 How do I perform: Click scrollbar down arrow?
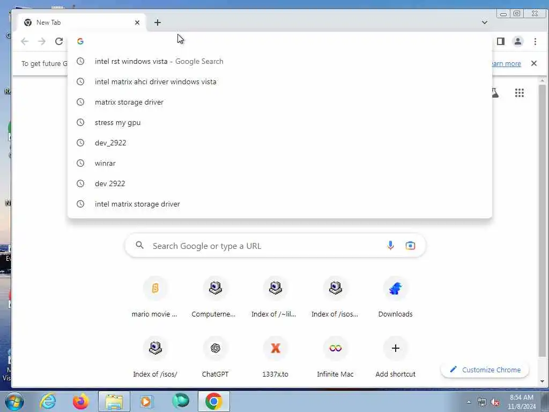click(x=542, y=381)
